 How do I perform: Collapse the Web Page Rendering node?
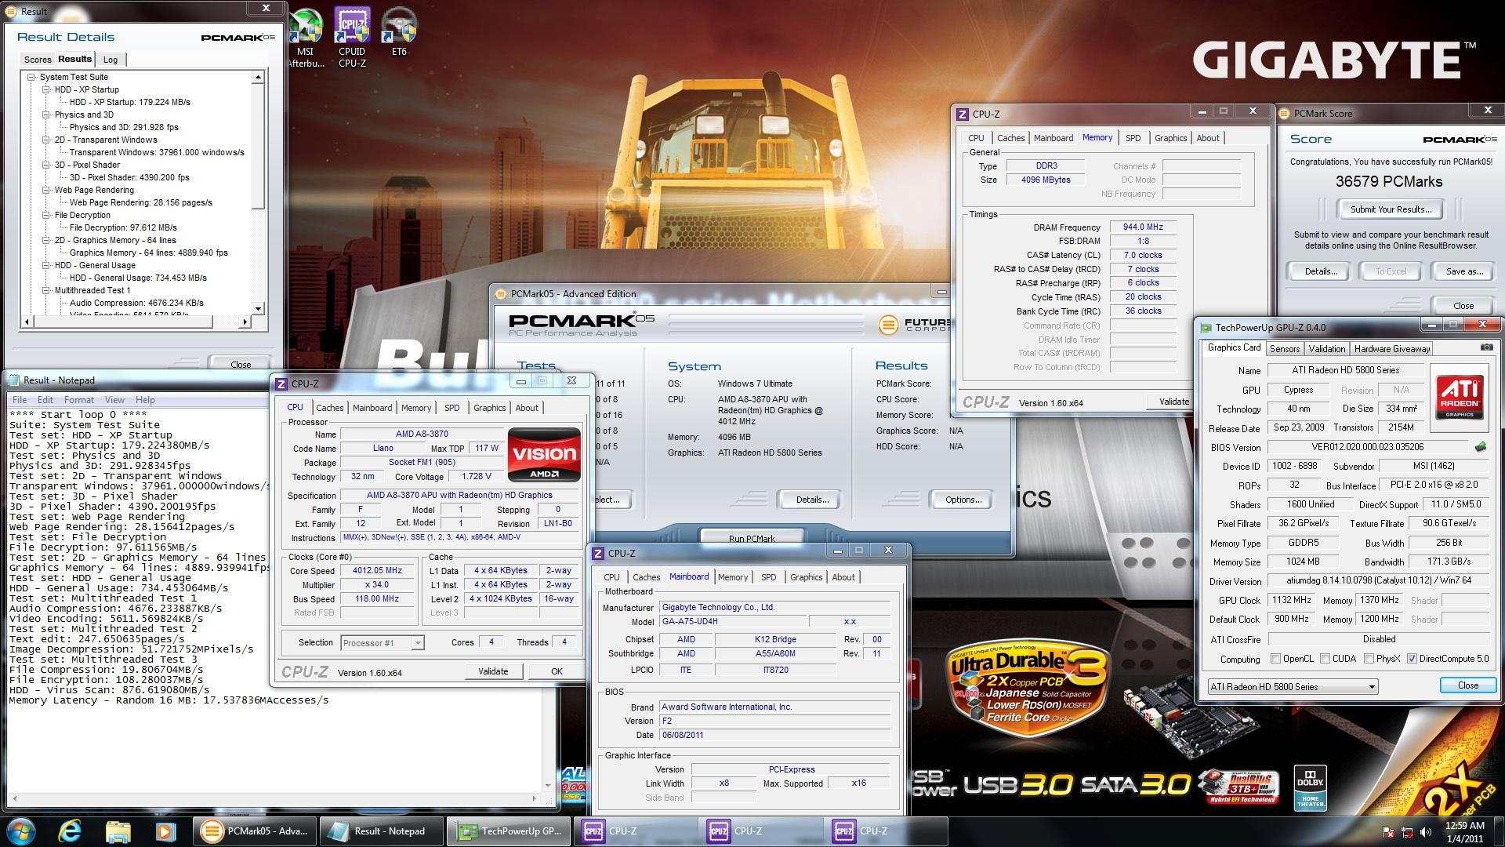click(x=46, y=190)
